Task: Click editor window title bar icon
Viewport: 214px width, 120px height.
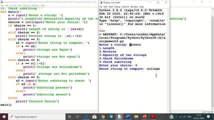Action: (2, 2)
